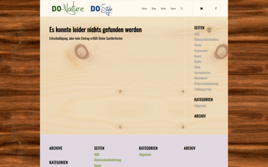
Task: Click the sidebar ARCHIV heading
Action: click(200, 116)
